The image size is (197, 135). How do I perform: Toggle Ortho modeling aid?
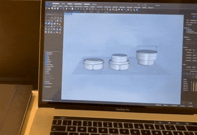tap(63, 4)
